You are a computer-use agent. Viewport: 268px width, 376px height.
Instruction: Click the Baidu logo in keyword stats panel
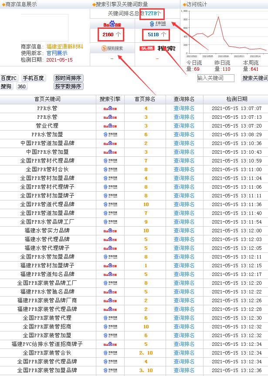[112, 24]
